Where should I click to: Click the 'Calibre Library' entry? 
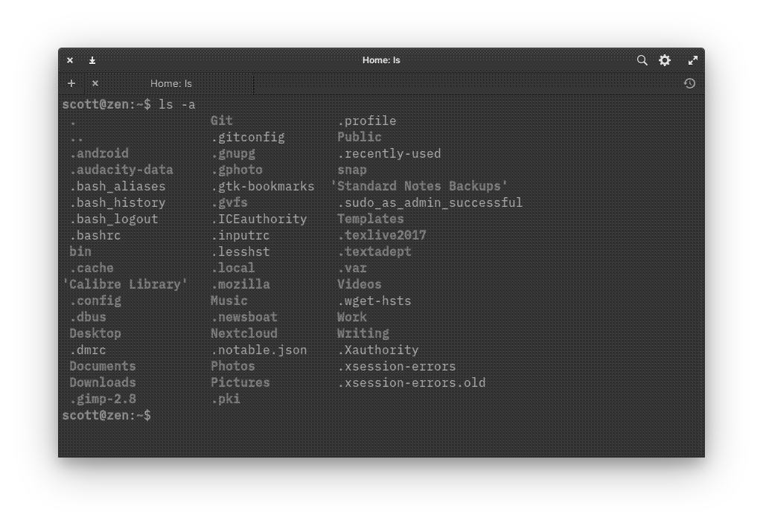pos(125,284)
